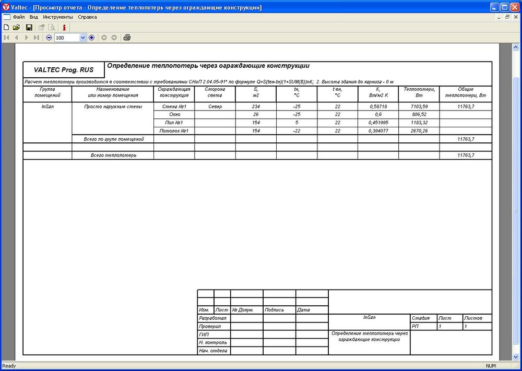The height and width of the screenshot is (371, 522).
Task: Close the inner report document window
Action: (x=515, y=17)
